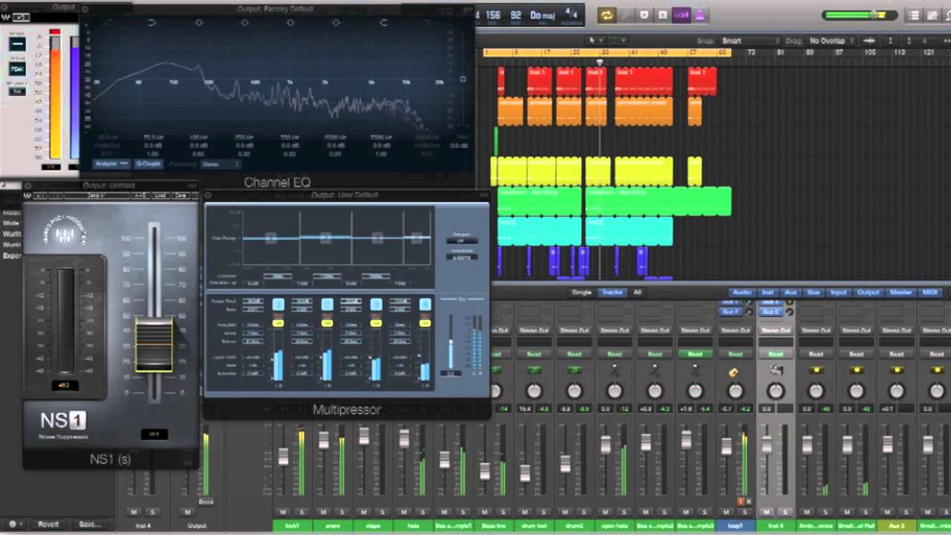Select Multipressor band 3 button
This screenshot has width=951, height=535.
coord(376,305)
